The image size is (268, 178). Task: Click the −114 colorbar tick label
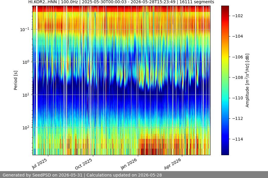238,139
